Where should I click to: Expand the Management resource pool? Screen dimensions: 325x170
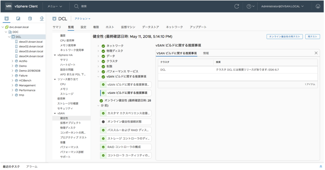[x=12, y=85]
